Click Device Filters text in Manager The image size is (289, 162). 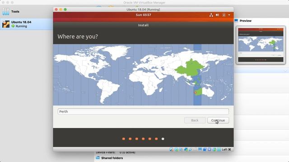click(105, 152)
